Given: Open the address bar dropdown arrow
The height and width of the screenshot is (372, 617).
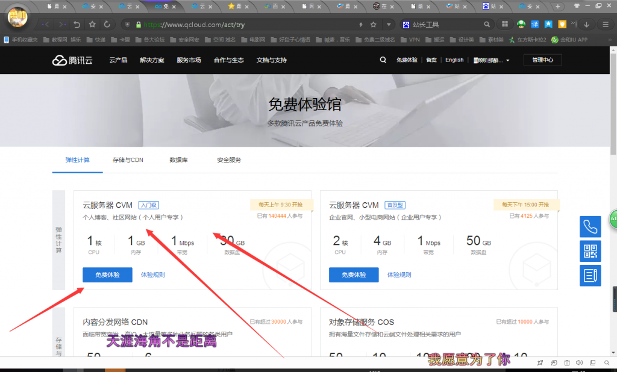Looking at the screenshot, I should coord(389,25).
